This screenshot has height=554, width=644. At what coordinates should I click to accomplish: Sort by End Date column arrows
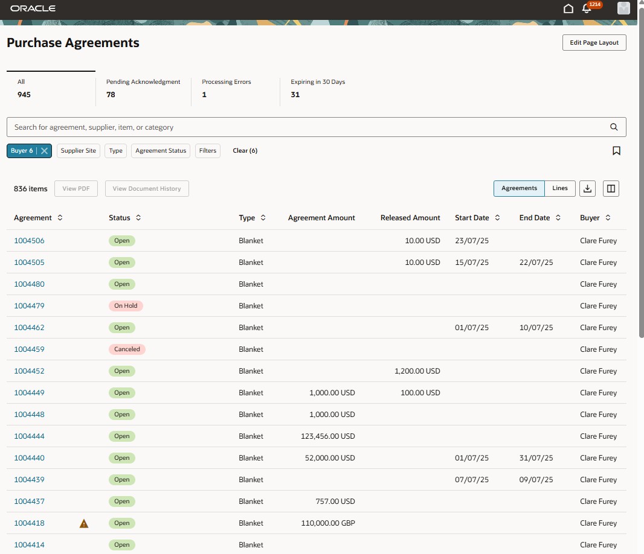coord(558,218)
